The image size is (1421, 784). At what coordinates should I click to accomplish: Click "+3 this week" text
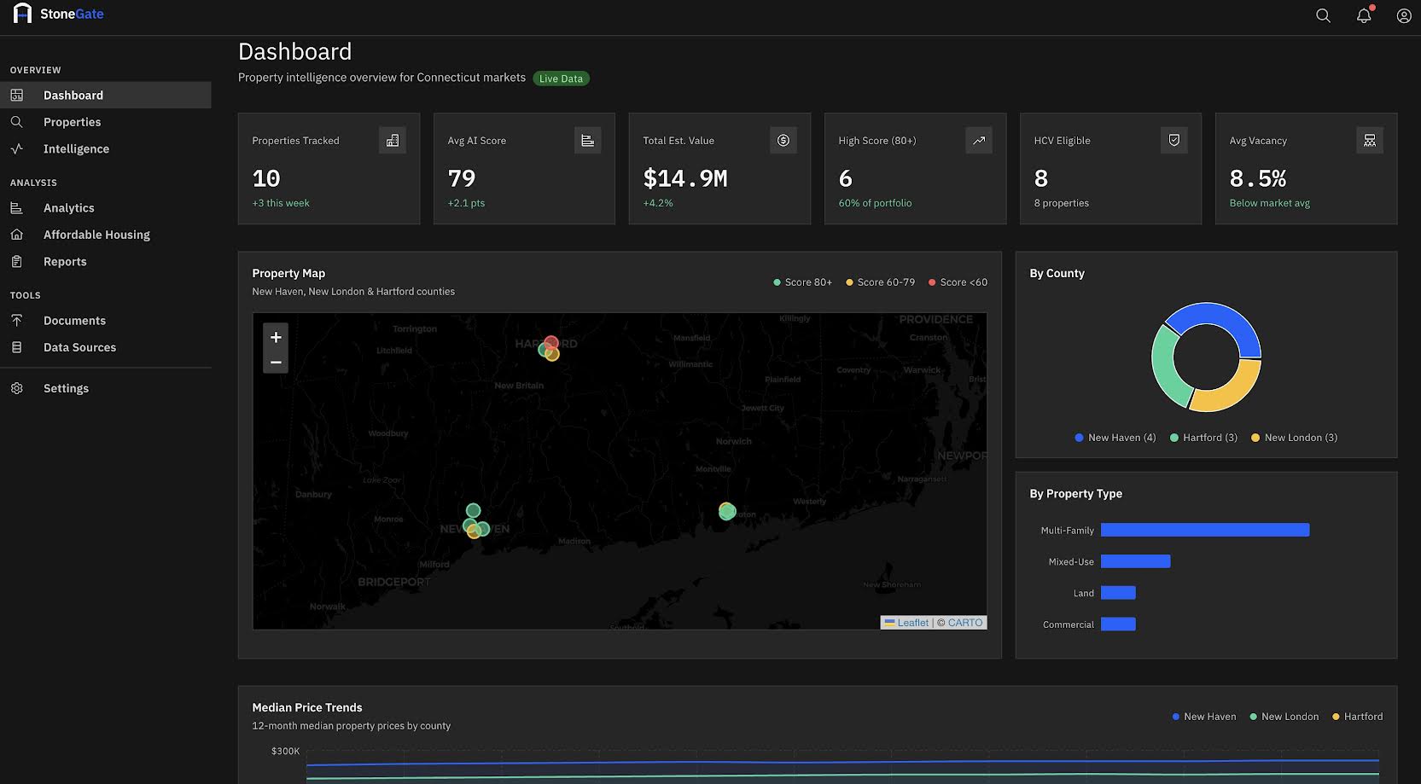281,203
